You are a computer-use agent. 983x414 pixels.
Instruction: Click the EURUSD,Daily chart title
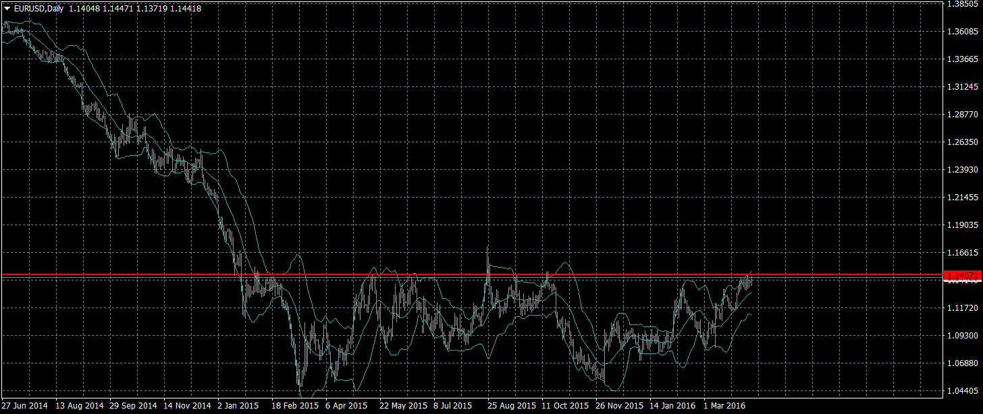39,9
